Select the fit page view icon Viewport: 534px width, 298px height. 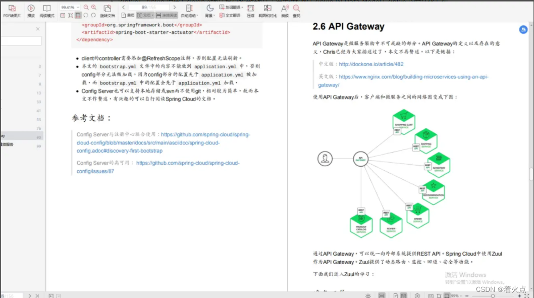point(71,15)
